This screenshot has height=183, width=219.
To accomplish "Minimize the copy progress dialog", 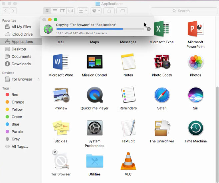I will (x=50, y=20).
